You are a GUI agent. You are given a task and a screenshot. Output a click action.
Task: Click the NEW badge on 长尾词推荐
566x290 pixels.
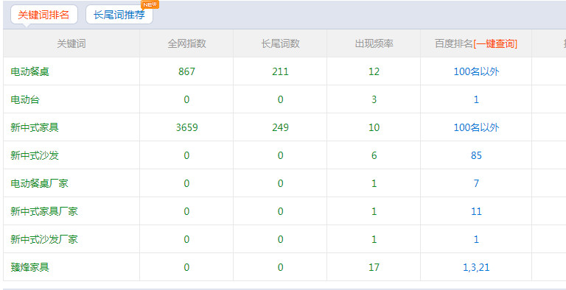click(150, 4)
